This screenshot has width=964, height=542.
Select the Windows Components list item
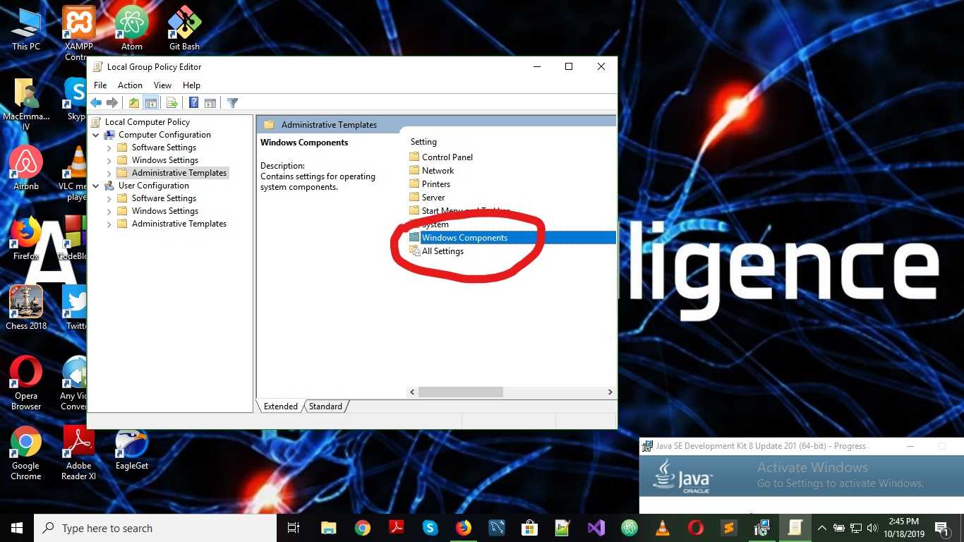pyautogui.click(x=512, y=238)
